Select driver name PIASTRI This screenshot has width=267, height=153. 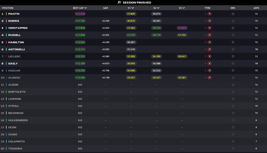(14, 14)
